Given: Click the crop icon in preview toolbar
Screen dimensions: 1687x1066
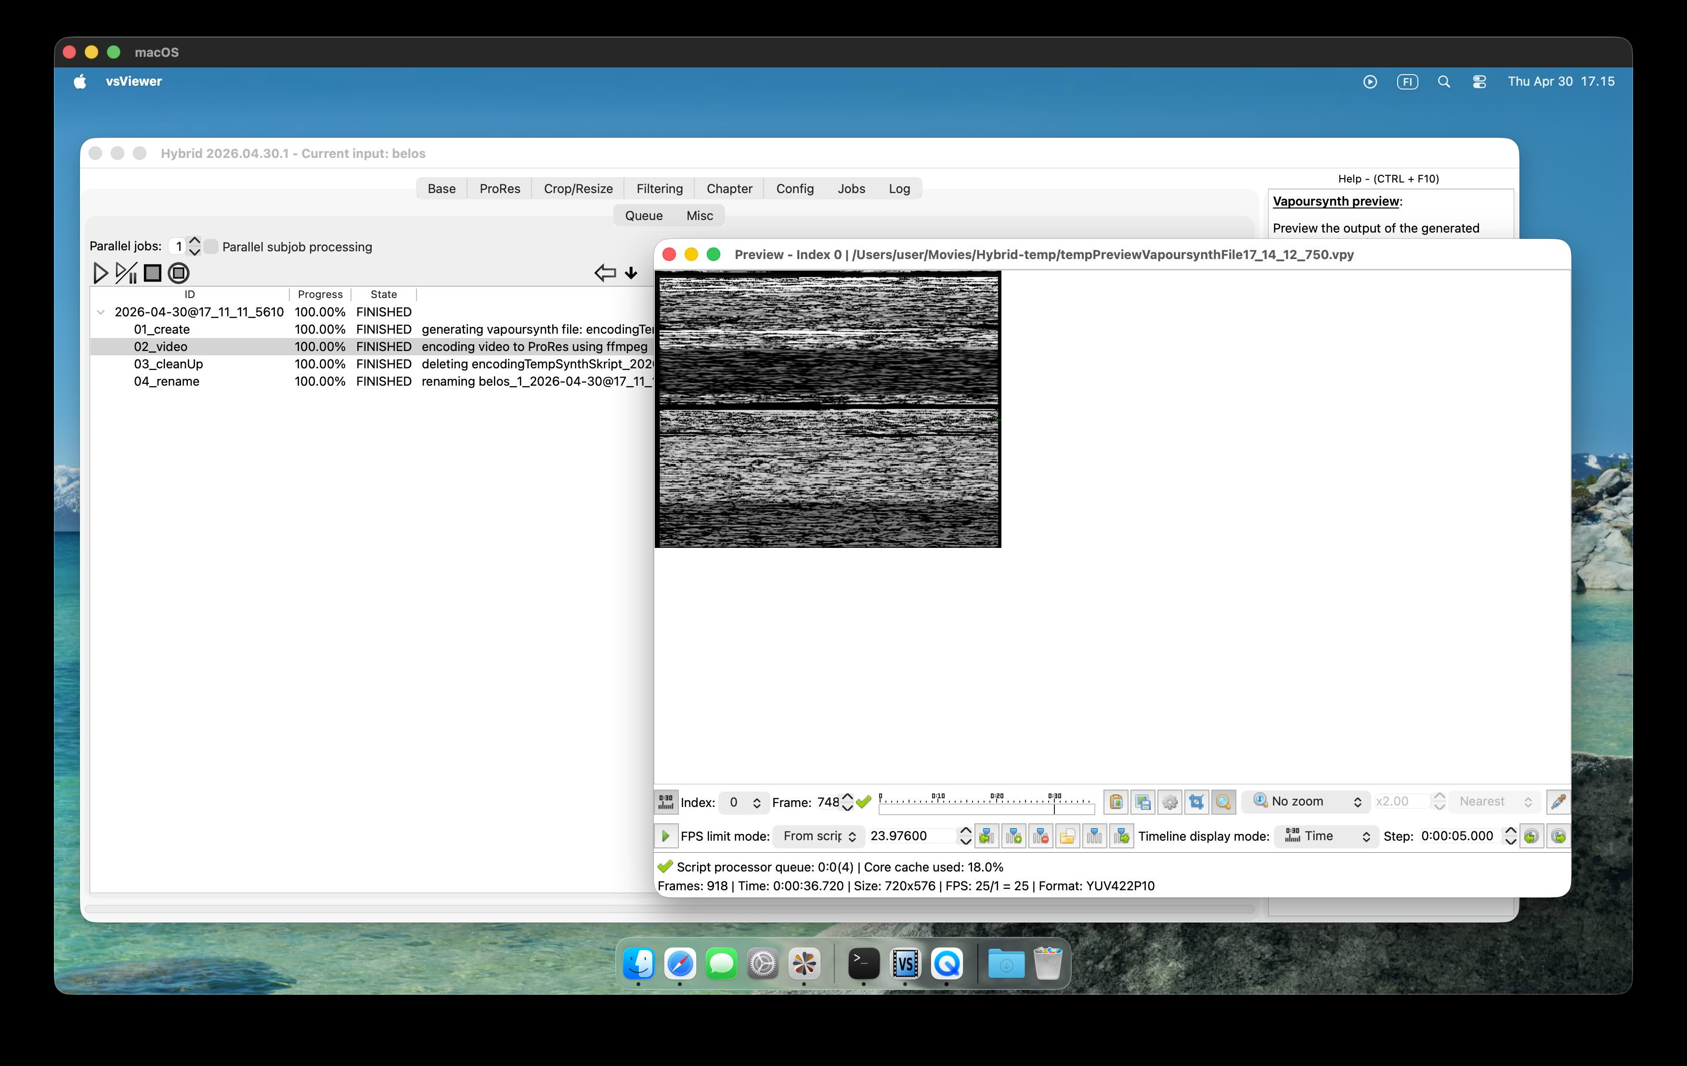Looking at the screenshot, I should point(1196,802).
